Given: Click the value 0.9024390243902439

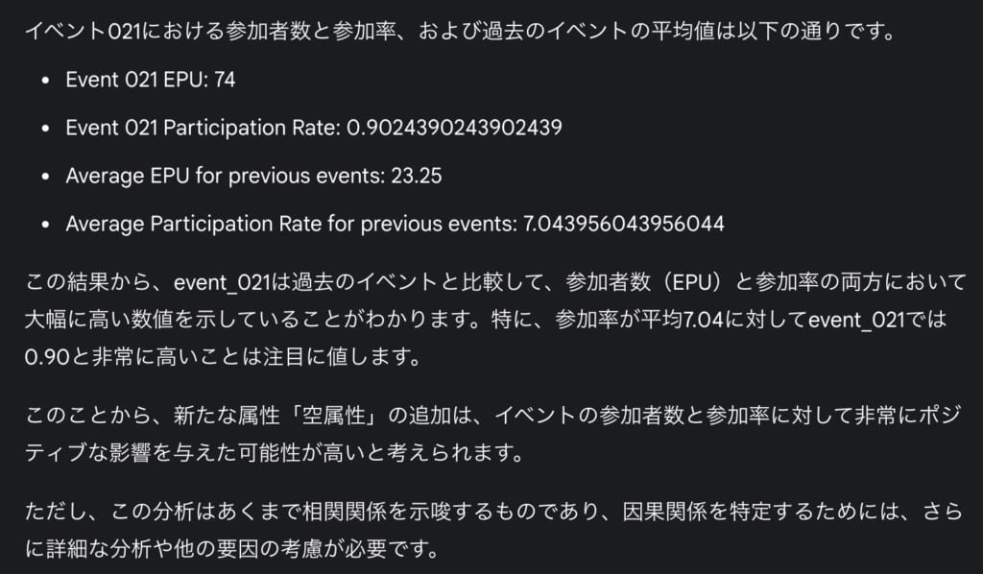Looking at the screenshot, I should click(453, 128).
